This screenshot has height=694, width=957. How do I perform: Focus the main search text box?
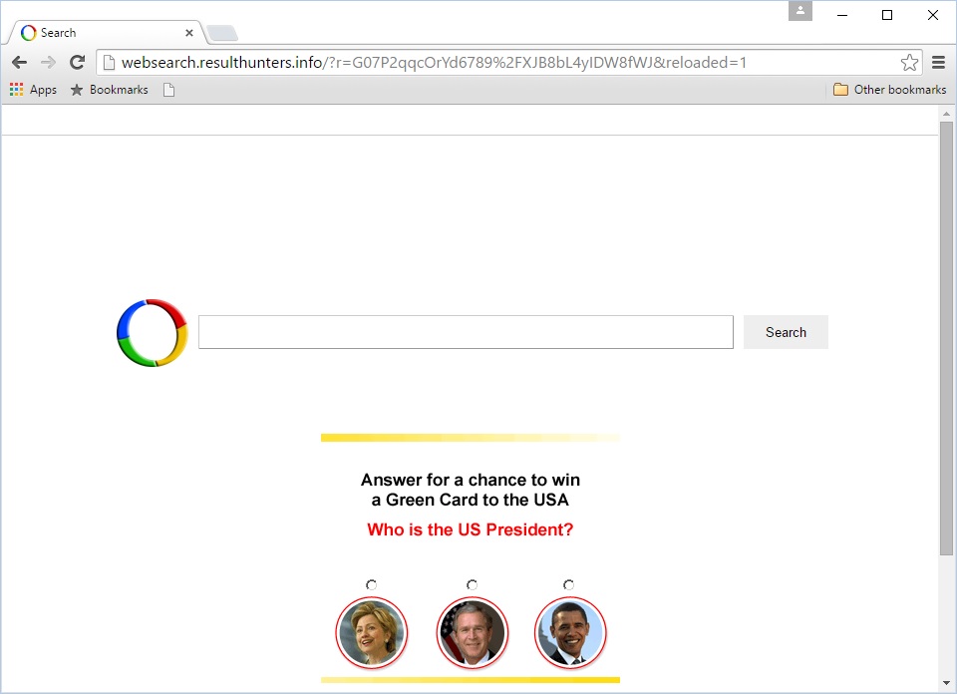(x=466, y=332)
